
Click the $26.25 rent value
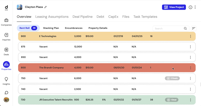tap(89, 100)
